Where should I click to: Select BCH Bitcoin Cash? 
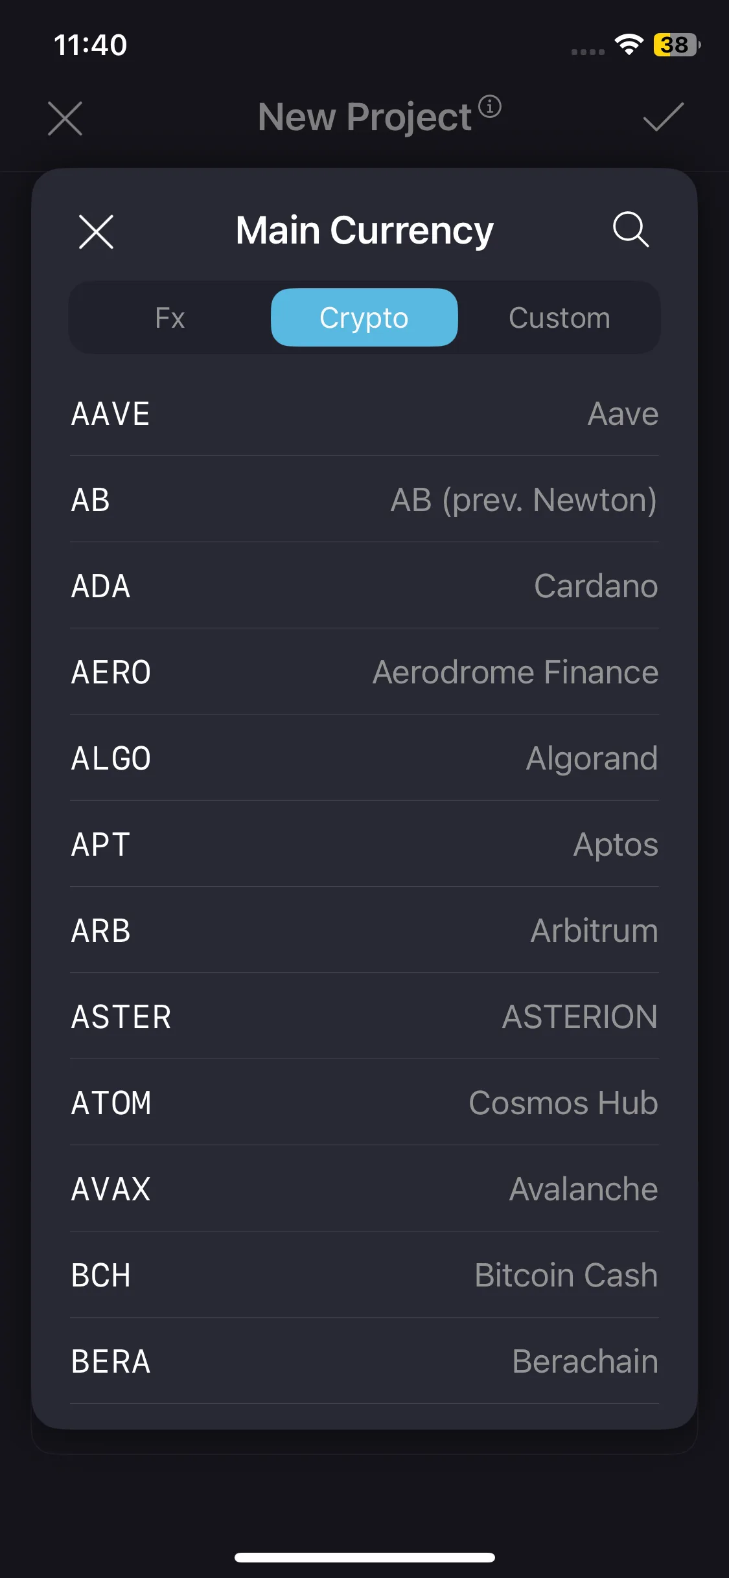[364, 1275]
